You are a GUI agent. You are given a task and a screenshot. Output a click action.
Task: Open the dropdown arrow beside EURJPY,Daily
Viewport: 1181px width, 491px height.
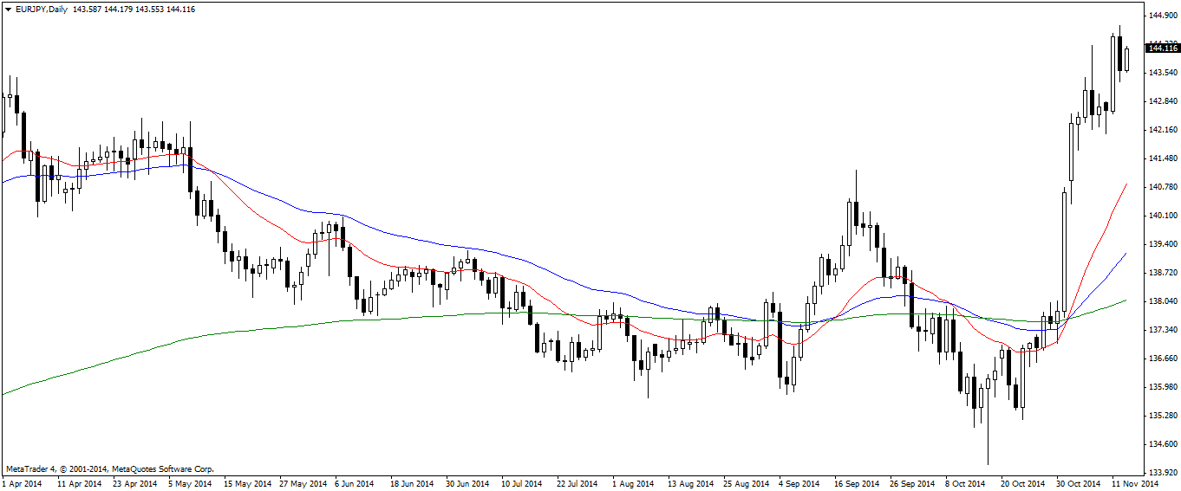[8, 9]
